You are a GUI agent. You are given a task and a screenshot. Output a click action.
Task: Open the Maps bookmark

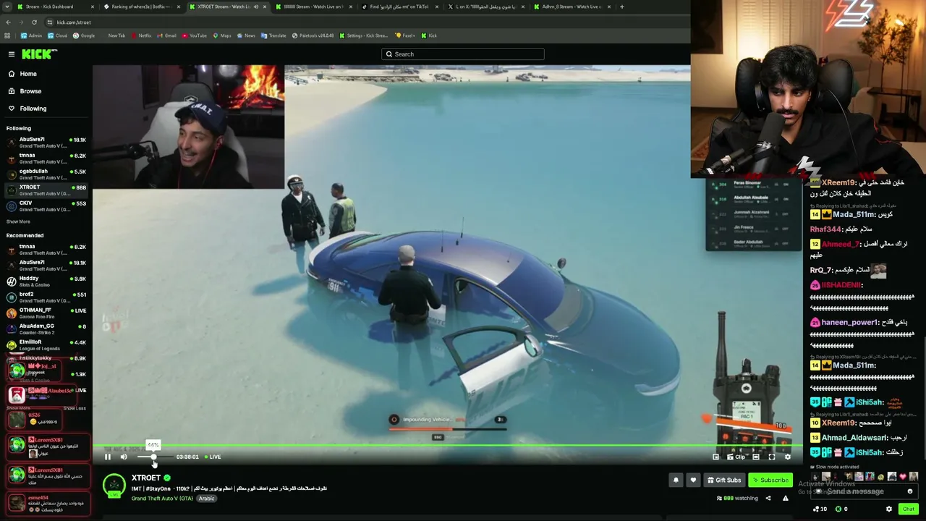click(x=222, y=35)
